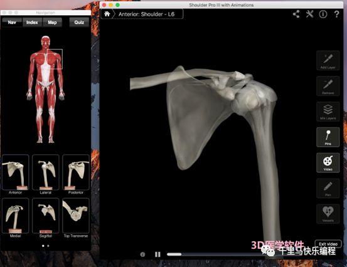Open the share icon in top toolbar

tap(296, 14)
